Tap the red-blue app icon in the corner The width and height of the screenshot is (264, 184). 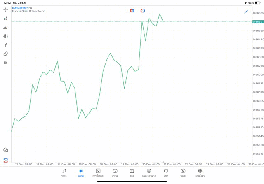click(x=5, y=160)
